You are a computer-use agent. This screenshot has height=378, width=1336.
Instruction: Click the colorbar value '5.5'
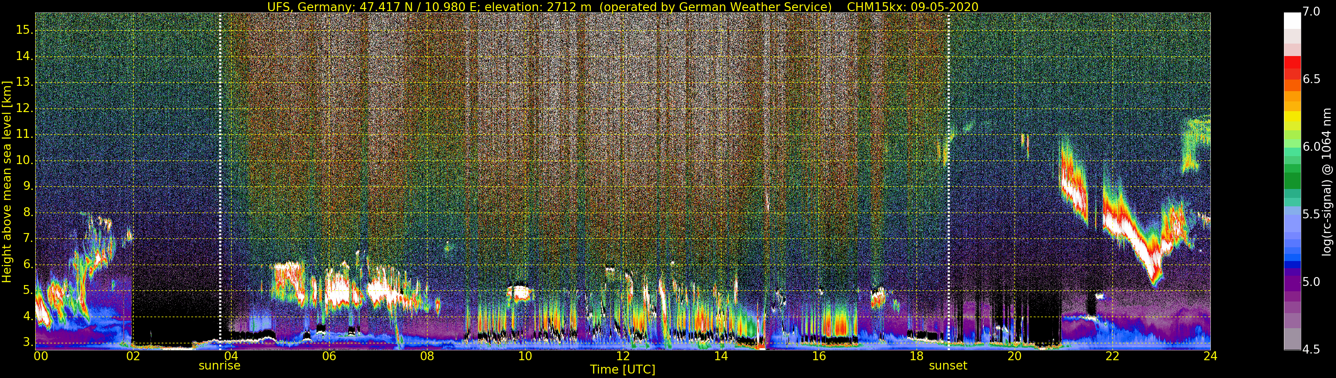point(1311,214)
